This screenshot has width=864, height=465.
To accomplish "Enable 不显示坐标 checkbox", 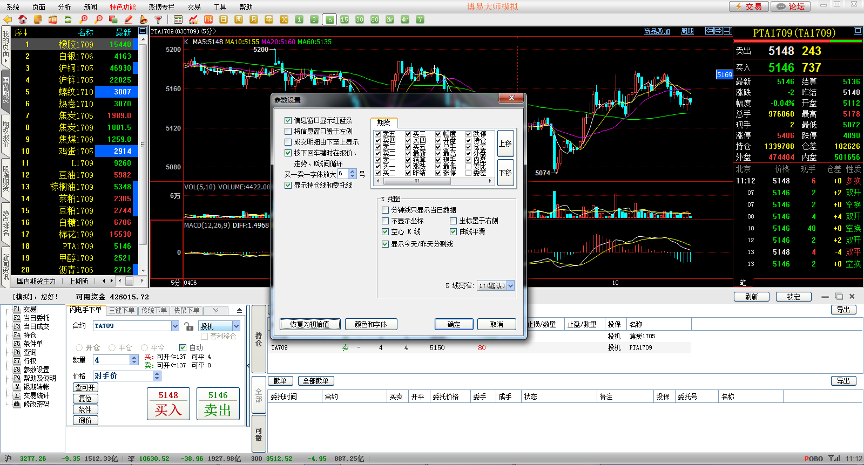I will 386,221.
